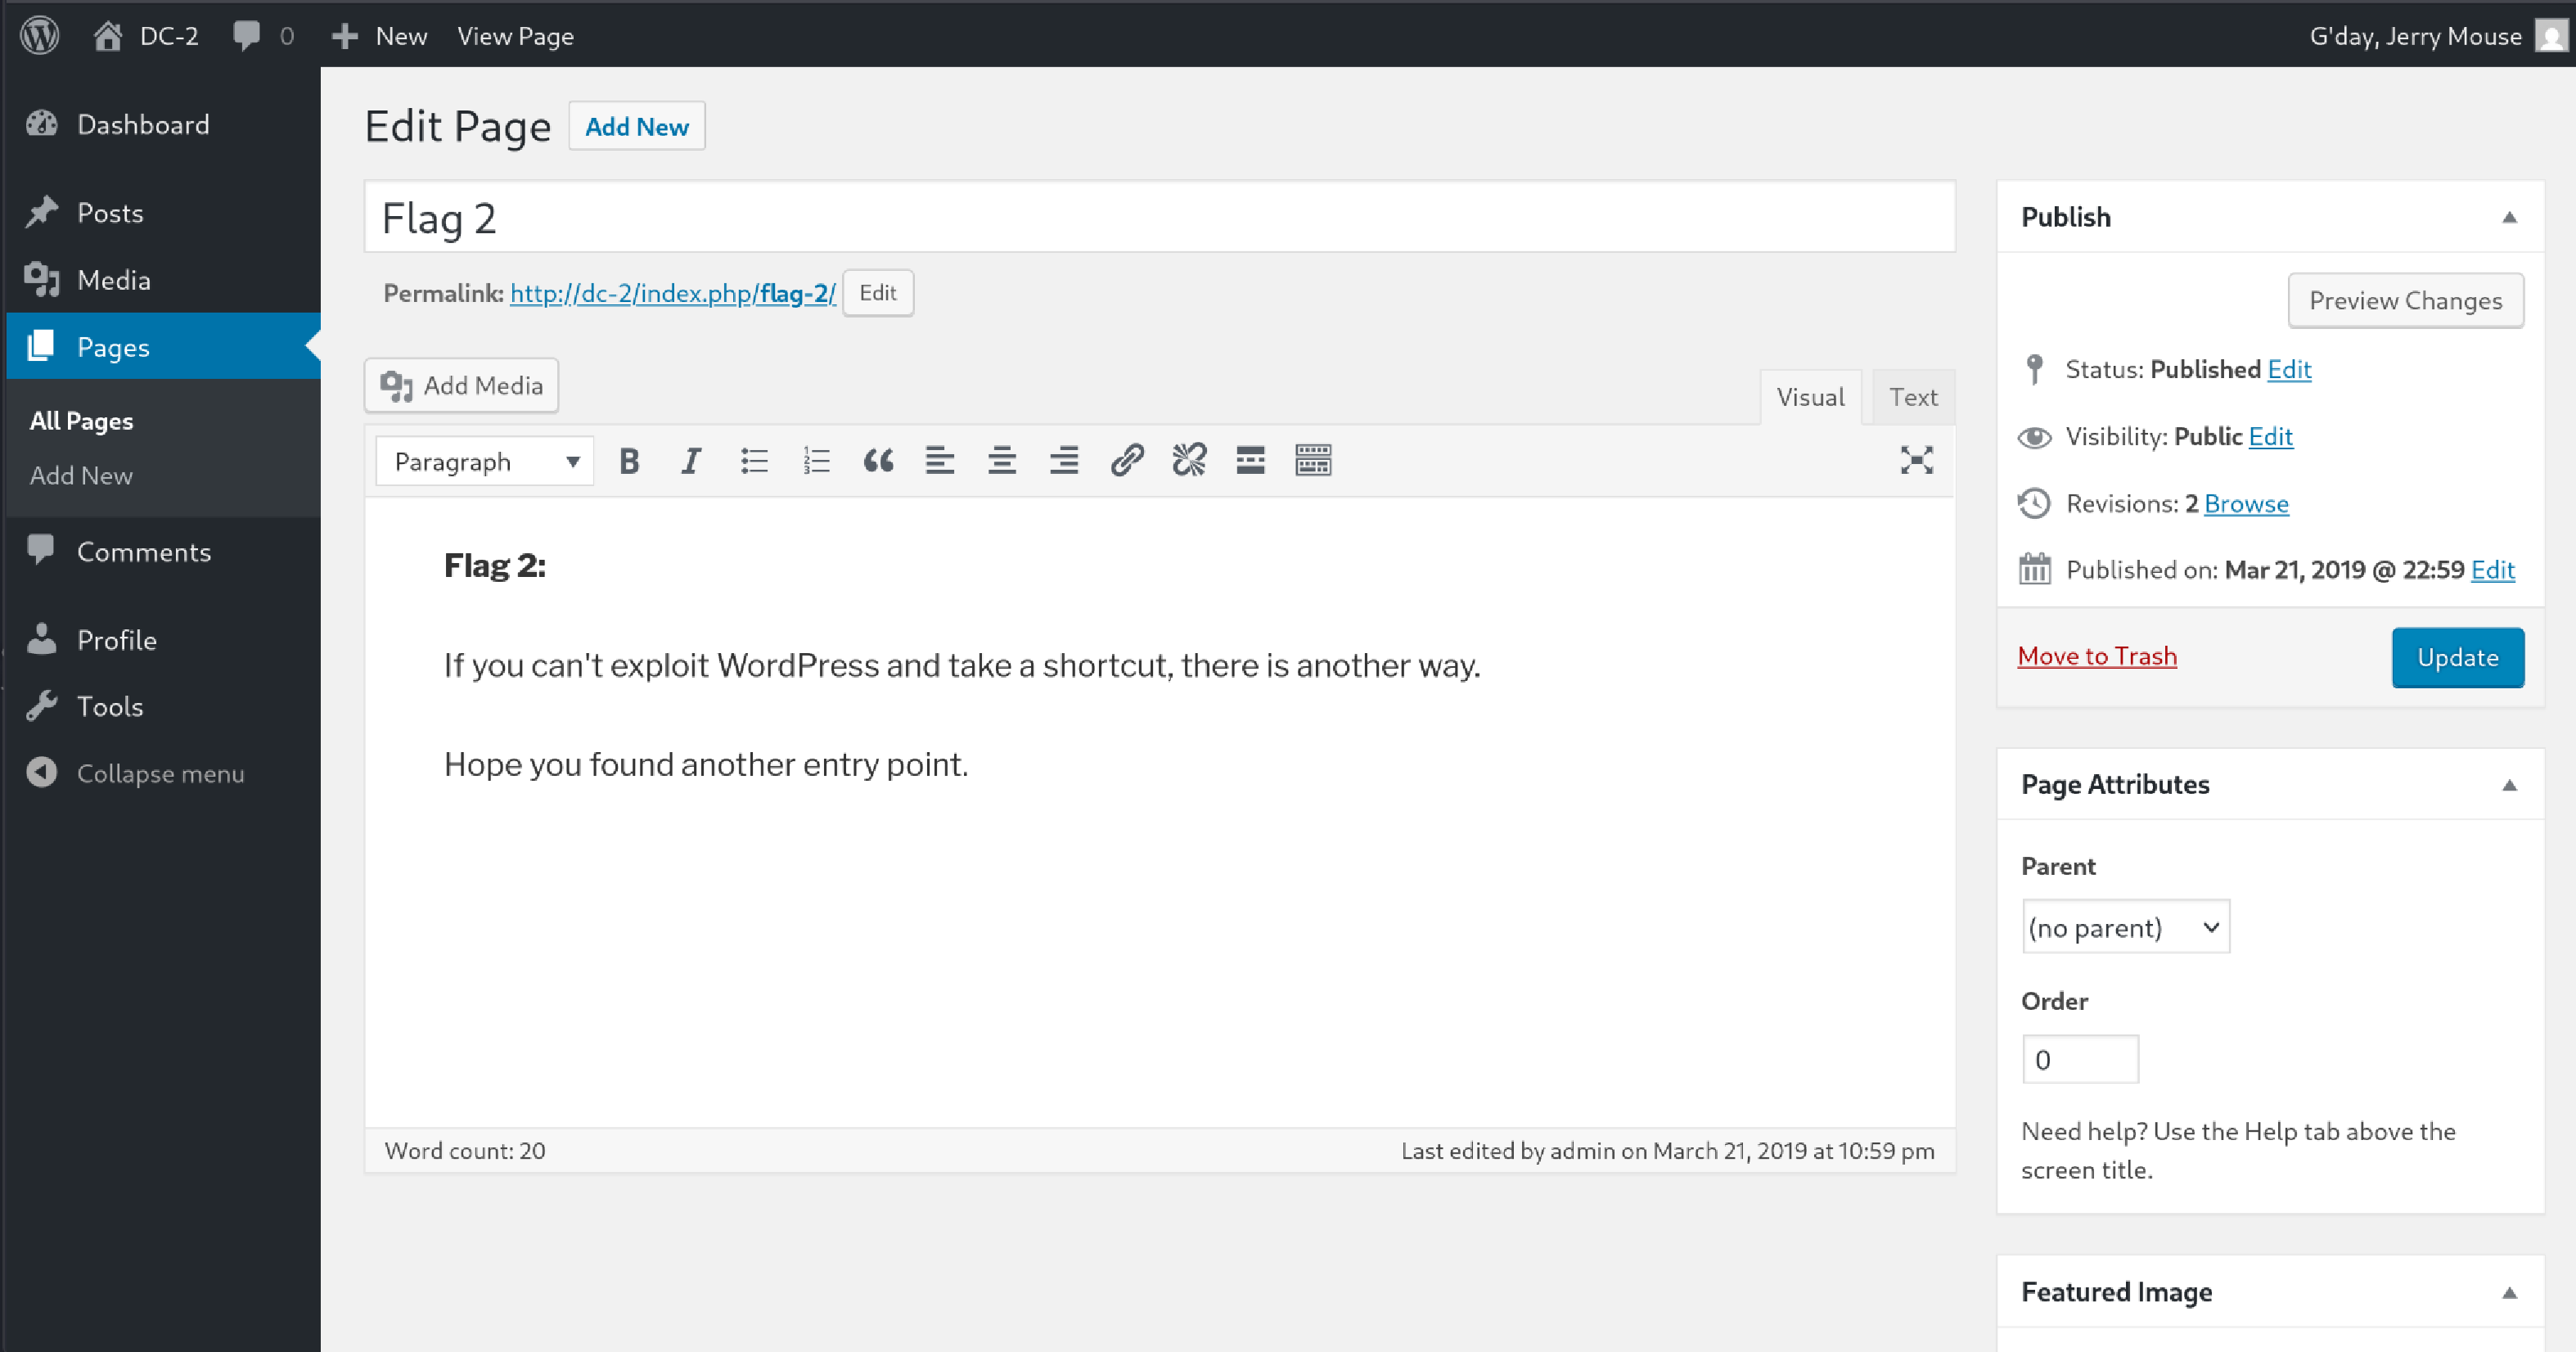Open All Pages submenu item
The image size is (2576, 1352).
(81, 421)
